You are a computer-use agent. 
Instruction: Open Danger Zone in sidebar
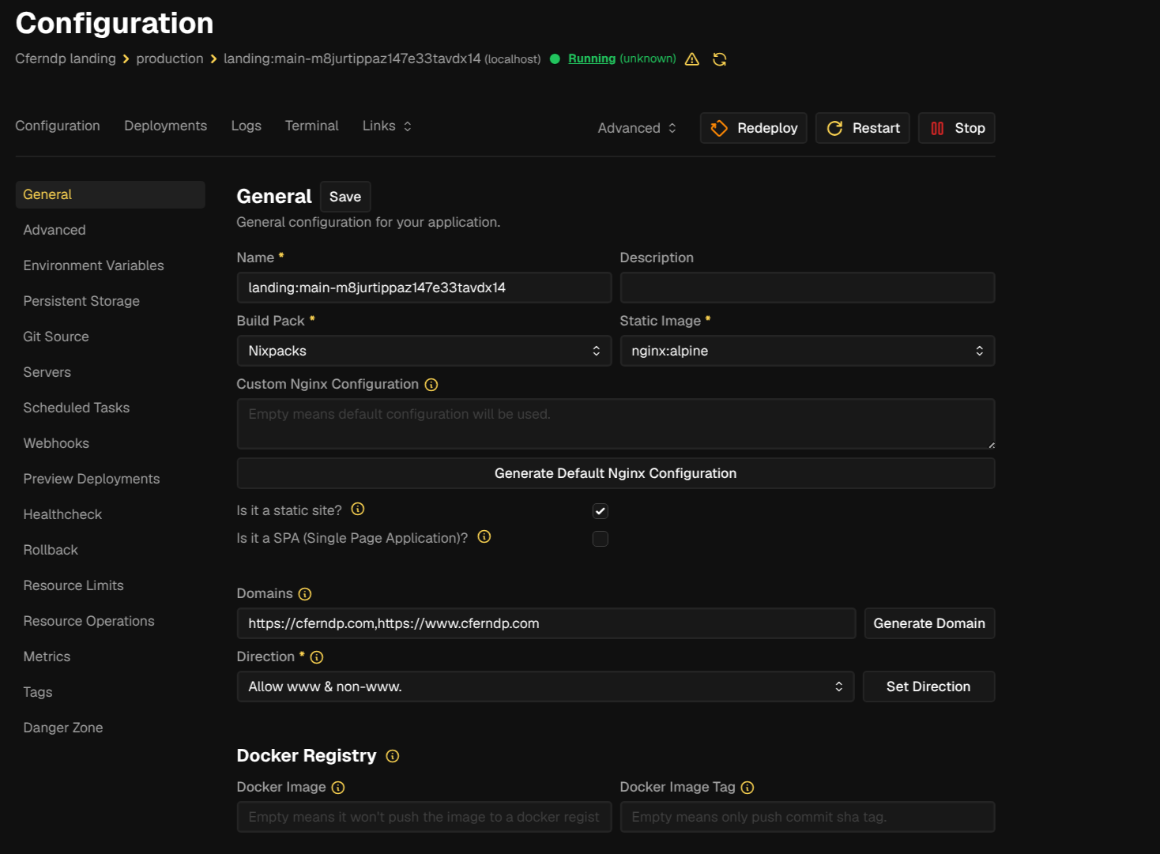[x=111, y=728]
